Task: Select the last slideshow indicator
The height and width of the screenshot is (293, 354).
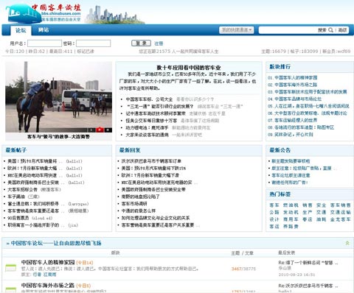Action: [x=108, y=130]
